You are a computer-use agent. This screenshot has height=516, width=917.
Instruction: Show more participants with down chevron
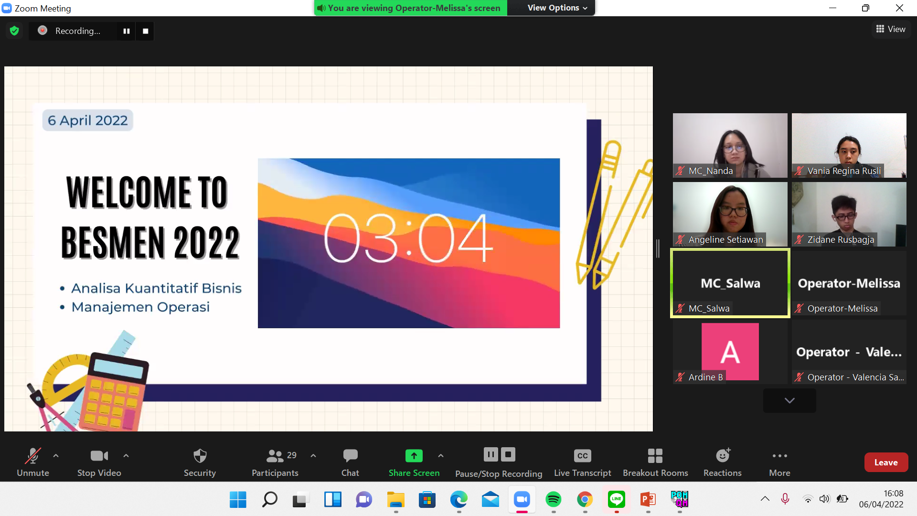pos(789,400)
